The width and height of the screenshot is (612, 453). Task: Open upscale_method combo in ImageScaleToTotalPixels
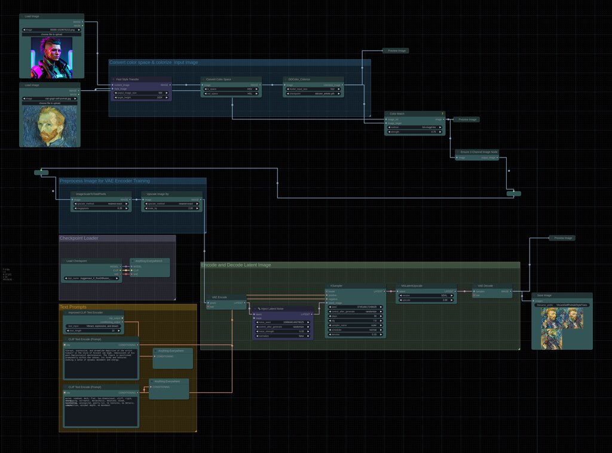(x=100, y=204)
